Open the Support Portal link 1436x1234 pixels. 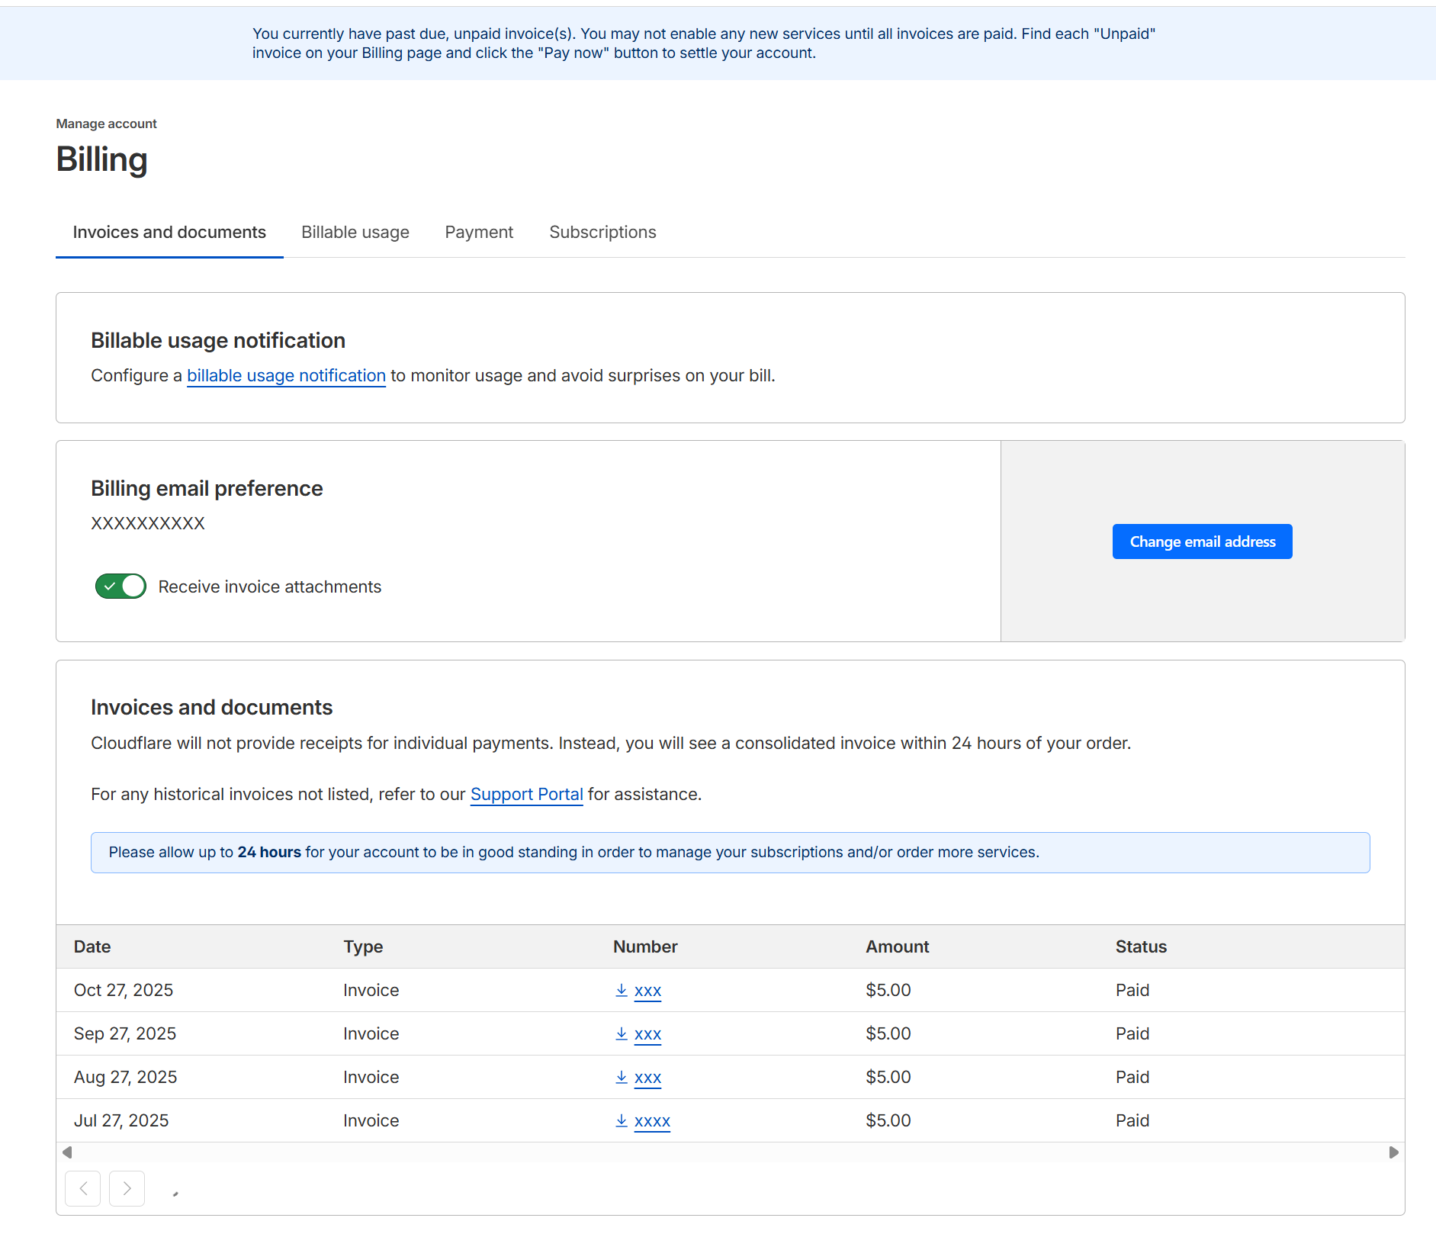(526, 795)
